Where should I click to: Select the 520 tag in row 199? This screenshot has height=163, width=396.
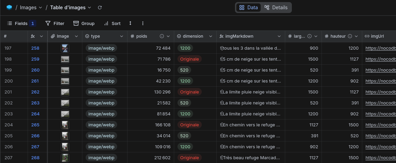pyautogui.click(x=184, y=70)
